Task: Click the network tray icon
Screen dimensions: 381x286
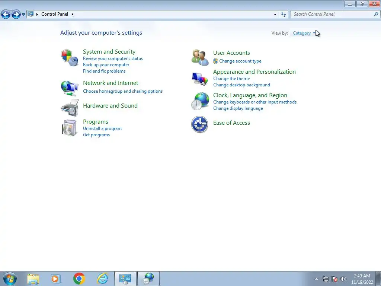Action: tap(325, 279)
